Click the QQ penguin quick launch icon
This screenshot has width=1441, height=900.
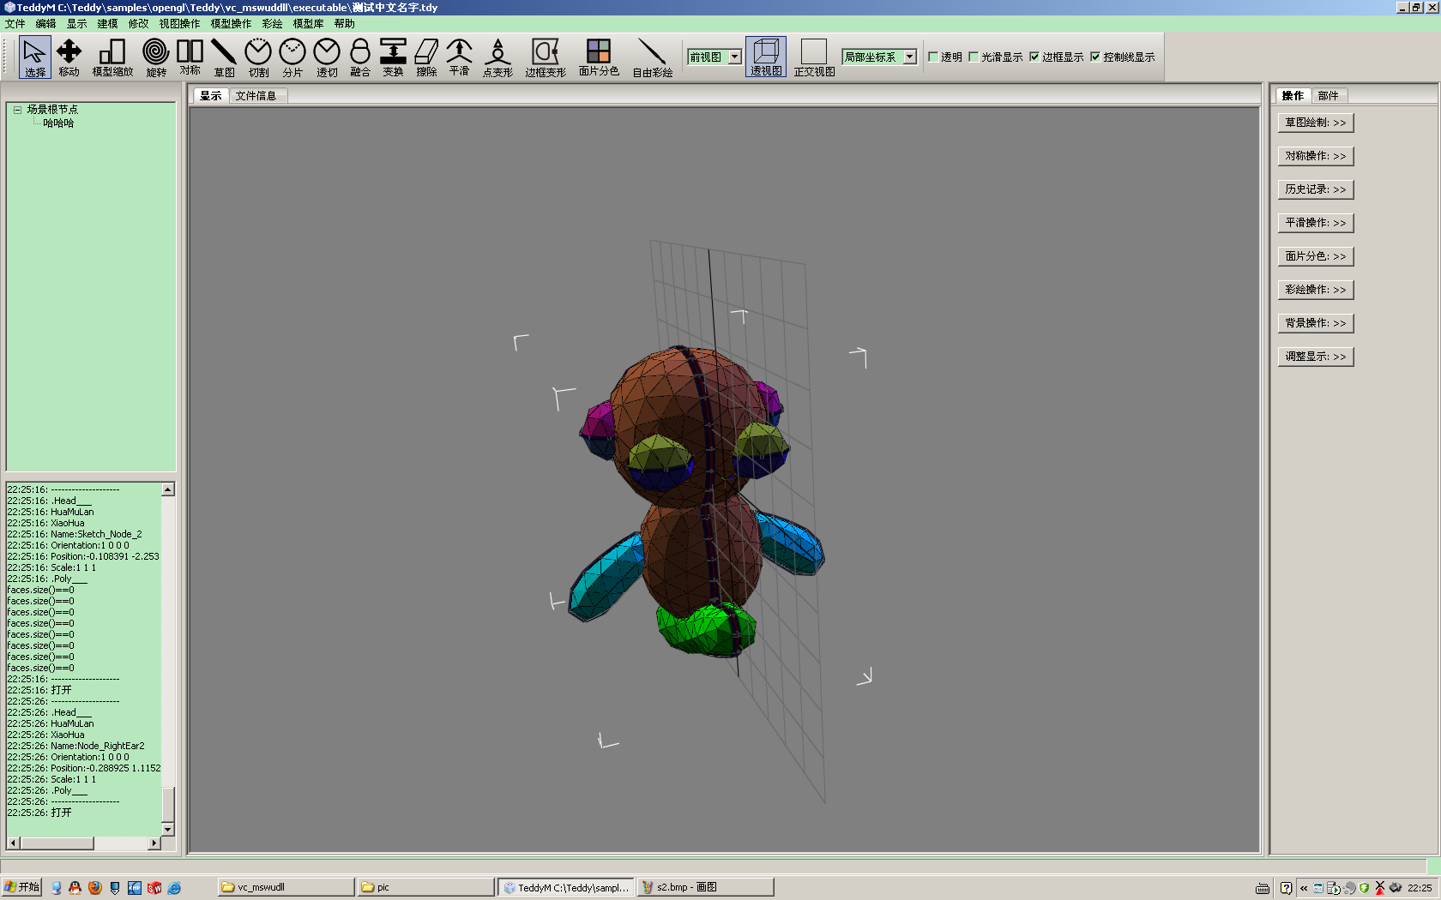(x=75, y=888)
